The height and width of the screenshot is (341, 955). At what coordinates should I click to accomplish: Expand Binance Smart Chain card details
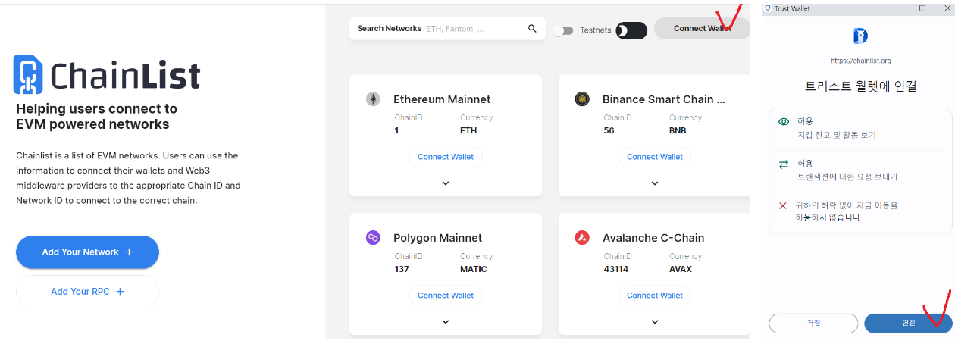tap(655, 183)
